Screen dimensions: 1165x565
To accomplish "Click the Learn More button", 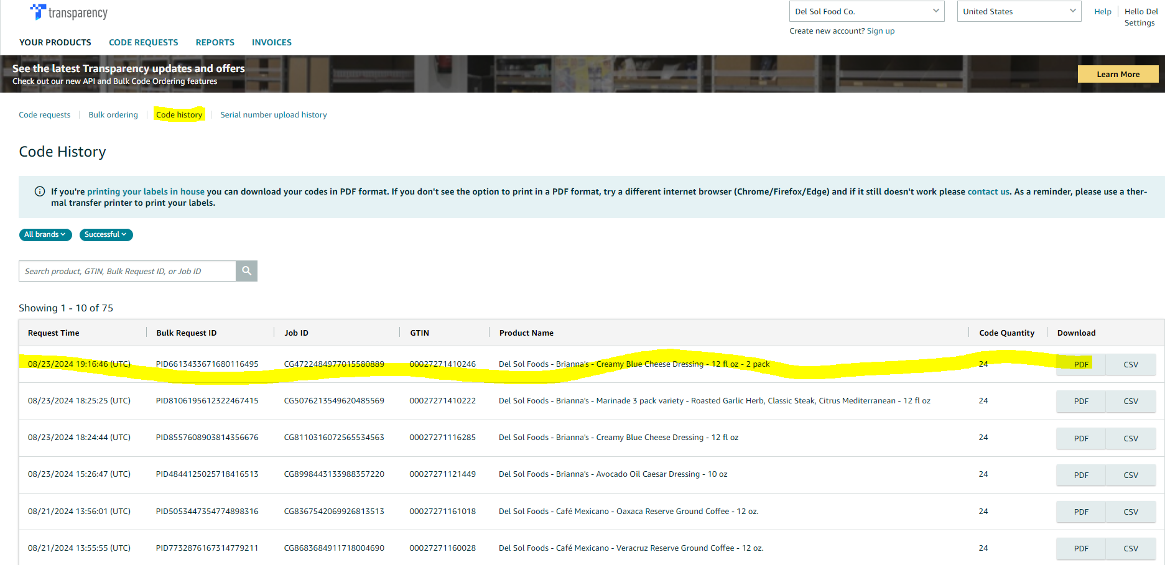I will pos(1118,74).
